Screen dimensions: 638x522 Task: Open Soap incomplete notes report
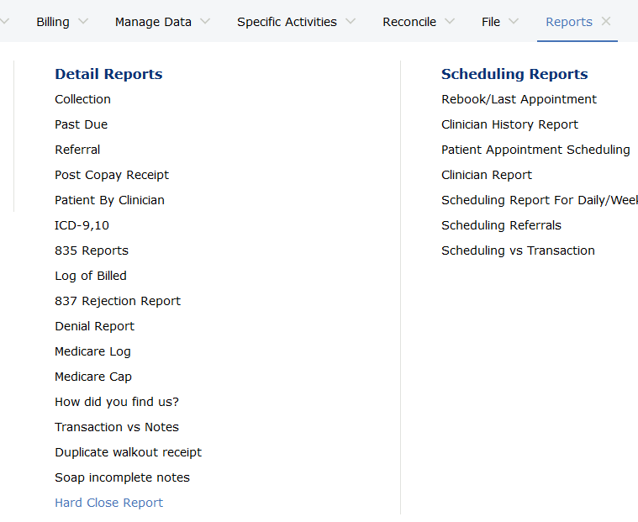pyautogui.click(x=122, y=477)
